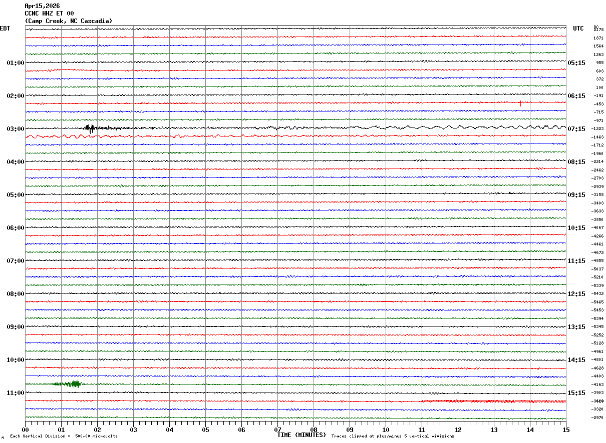The height and width of the screenshot is (443, 606).
Task: Click the 09:15 UTC time label
Action: (x=576, y=195)
